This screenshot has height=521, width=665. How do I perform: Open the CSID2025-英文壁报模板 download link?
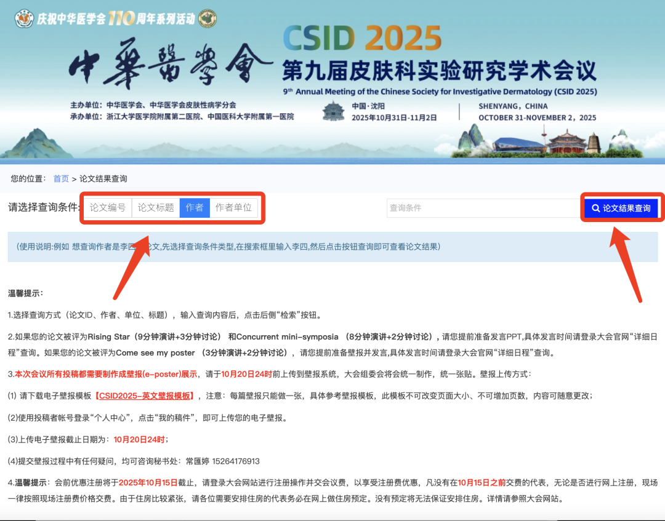click(146, 396)
